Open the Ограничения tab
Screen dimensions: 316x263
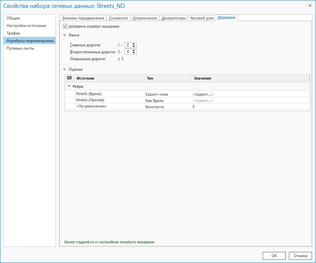[x=145, y=18]
